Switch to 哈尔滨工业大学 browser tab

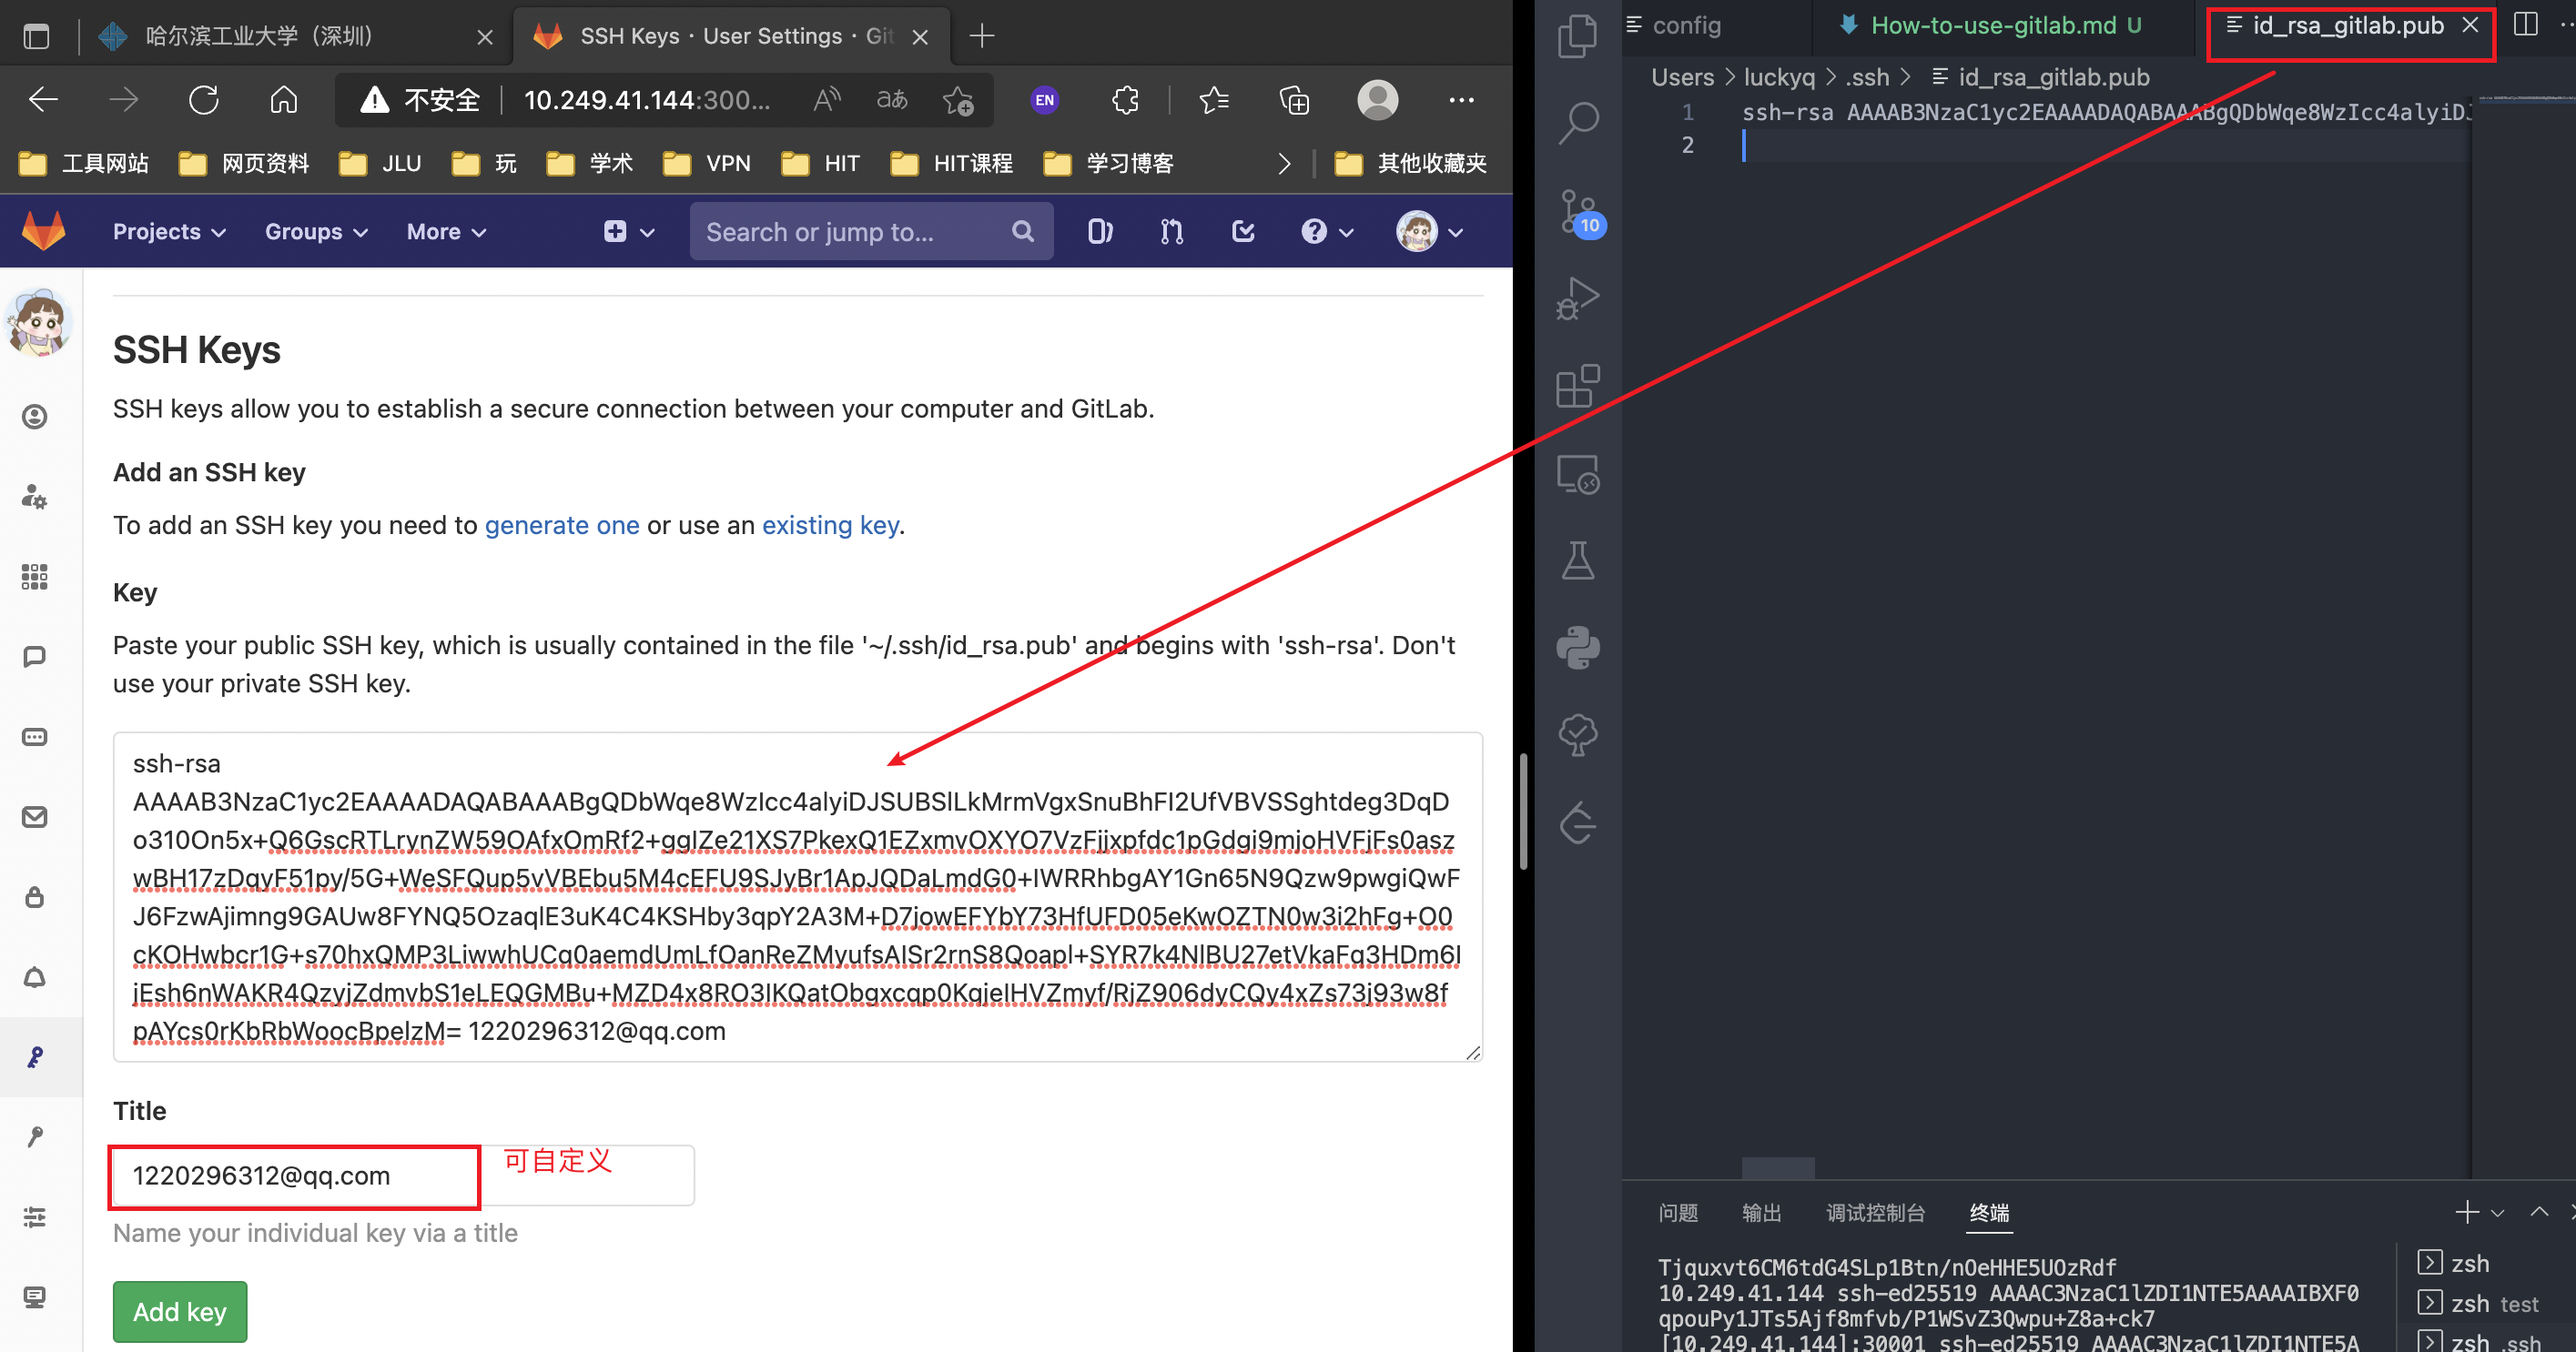[295, 36]
